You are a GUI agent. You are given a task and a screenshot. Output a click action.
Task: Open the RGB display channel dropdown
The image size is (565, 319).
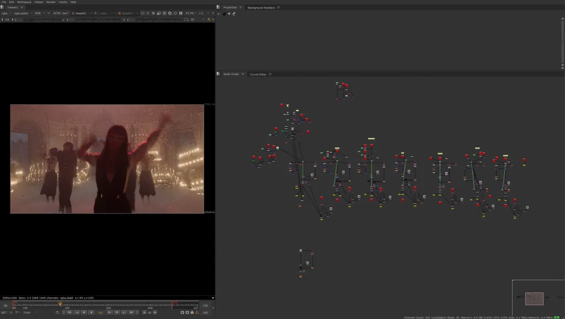(x=39, y=13)
